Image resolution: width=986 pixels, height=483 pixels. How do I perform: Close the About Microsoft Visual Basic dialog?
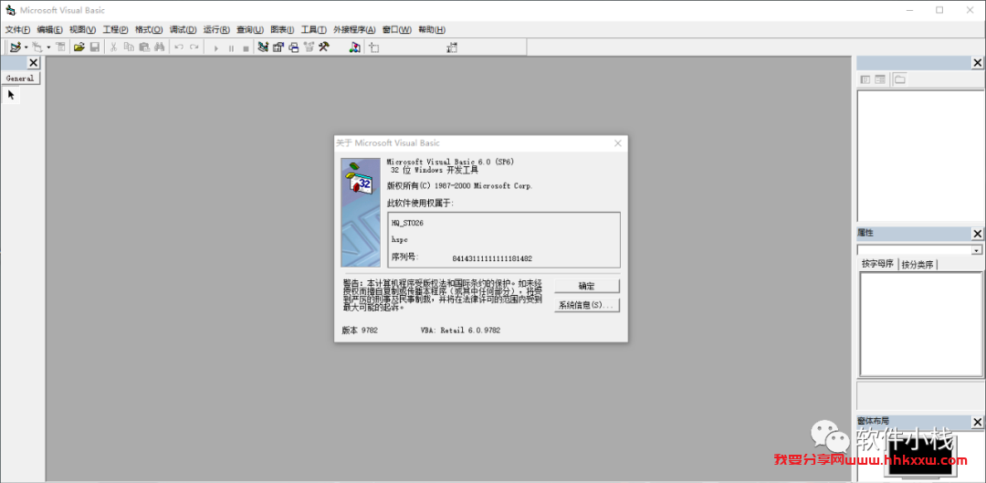[x=617, y=143]
